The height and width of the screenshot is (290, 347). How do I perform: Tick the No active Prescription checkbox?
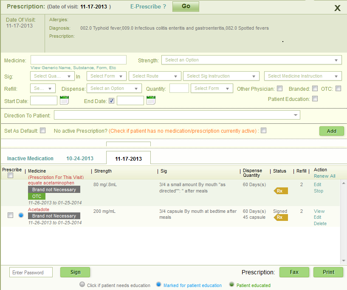tap(263, 131)
